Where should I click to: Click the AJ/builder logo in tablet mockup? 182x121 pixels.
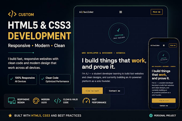pos(86,12)
